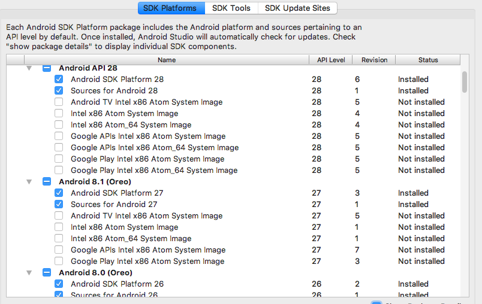
Task: Click revision 6 of Android SDK Platform 28
Action: [357, 79]
